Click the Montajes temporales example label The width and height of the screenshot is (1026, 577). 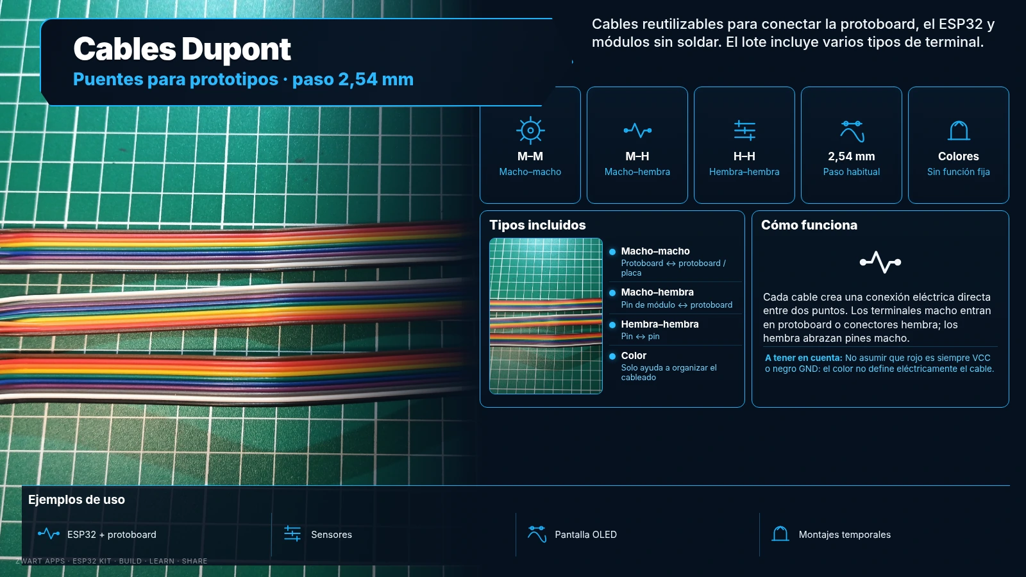(x=845, y=535)
